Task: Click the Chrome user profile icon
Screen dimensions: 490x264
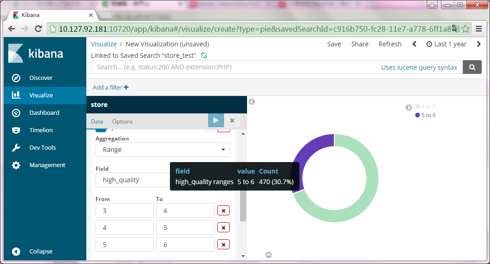Action: [432, 5]
